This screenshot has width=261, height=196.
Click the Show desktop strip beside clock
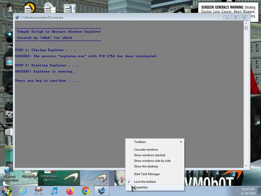[x=259, y=191]
